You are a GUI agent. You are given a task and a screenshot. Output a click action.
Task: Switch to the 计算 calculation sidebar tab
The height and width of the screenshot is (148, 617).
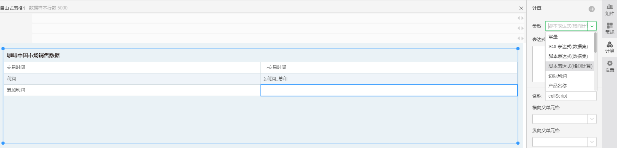tap(609, 47)
